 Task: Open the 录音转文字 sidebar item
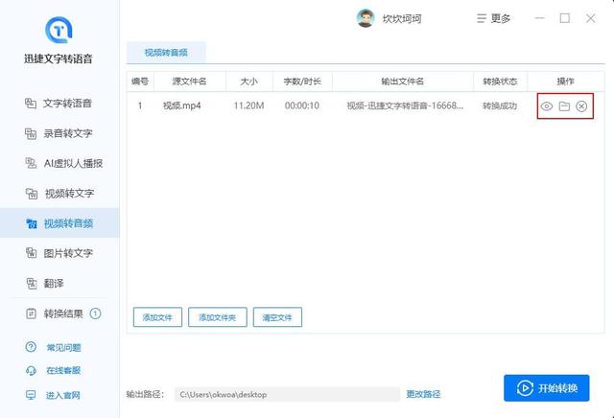tap(59, 133)
